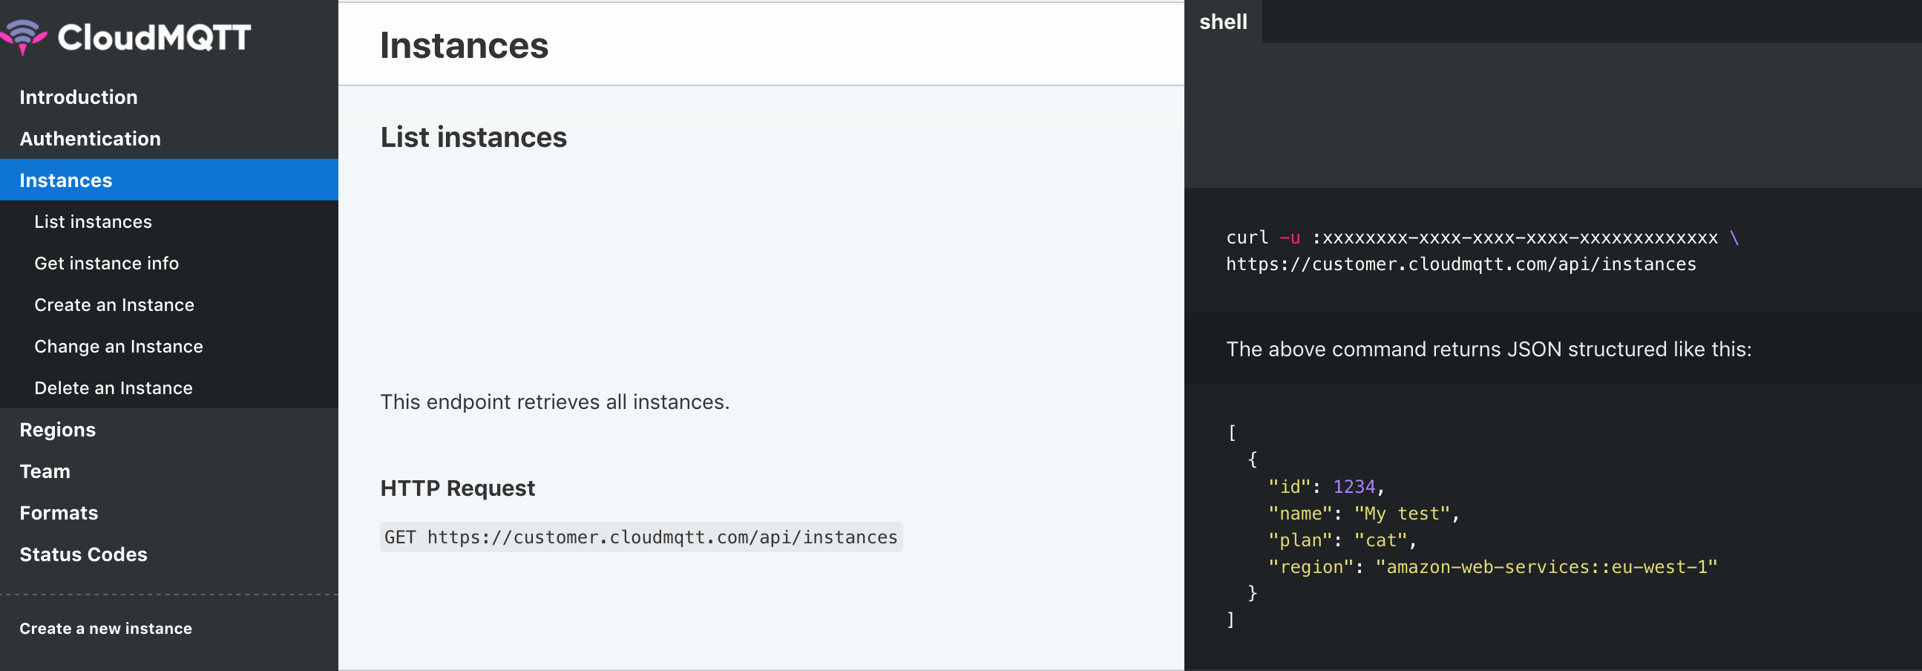
Task: Click the HTTP Request heading
Action: coord(457,488)
